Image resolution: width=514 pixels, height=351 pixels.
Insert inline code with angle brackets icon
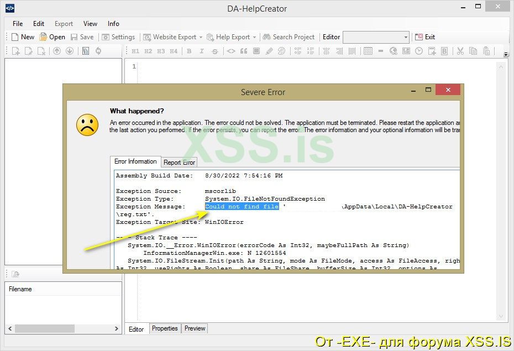231,51
